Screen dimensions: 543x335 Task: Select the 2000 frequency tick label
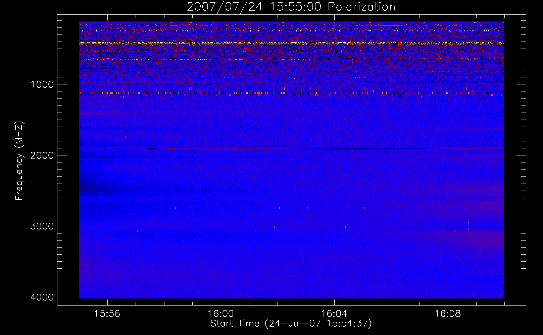tap(42, 155)
